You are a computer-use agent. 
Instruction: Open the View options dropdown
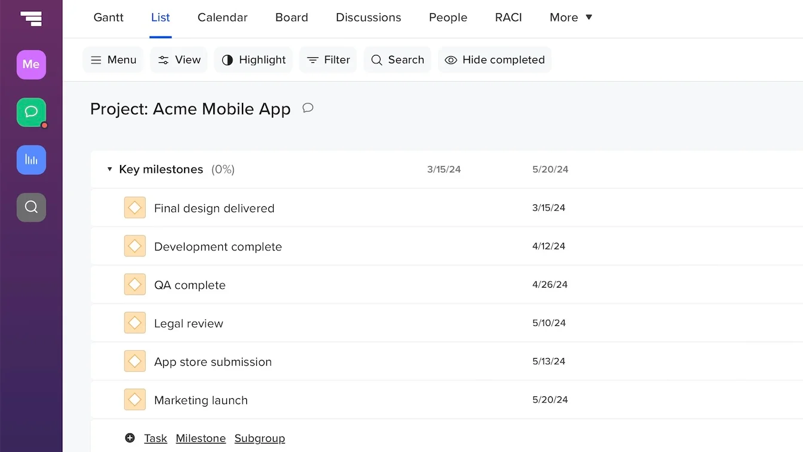click(x=179, y=60)
